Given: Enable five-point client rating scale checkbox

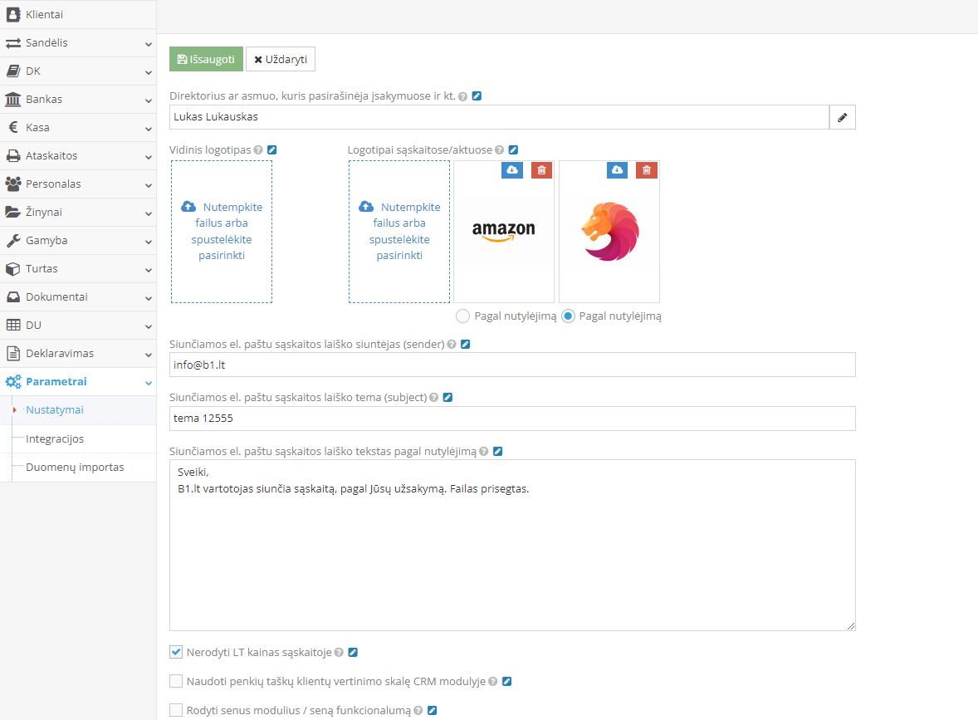Looking at the screenshot, I should point(176,681).
